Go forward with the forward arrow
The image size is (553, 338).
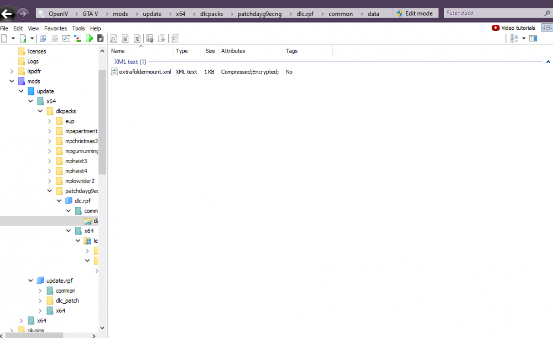(23, 14)
